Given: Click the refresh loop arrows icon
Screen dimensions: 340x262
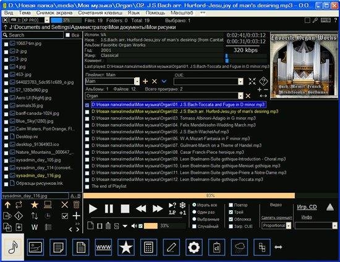Looking at the screenshot, I should (19, 205).
